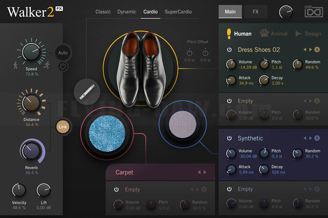Solo the Empty layer under Carpet
Image resolution: width=328 pixels, height=218 pixels.
coord(204,189)
